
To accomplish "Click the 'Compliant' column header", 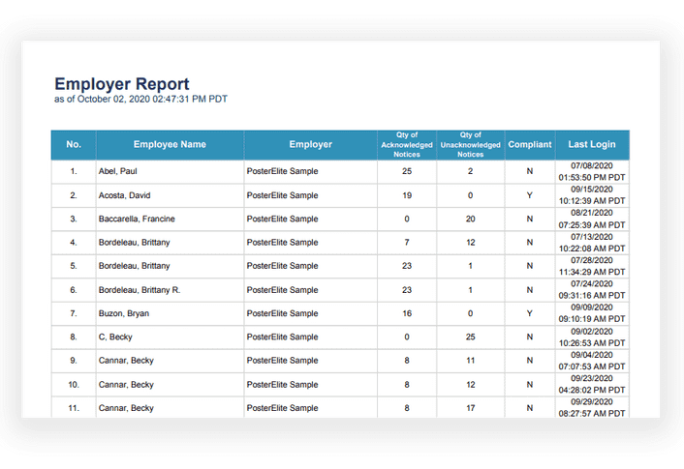I will pyautogui.click(x=530, y=145).
